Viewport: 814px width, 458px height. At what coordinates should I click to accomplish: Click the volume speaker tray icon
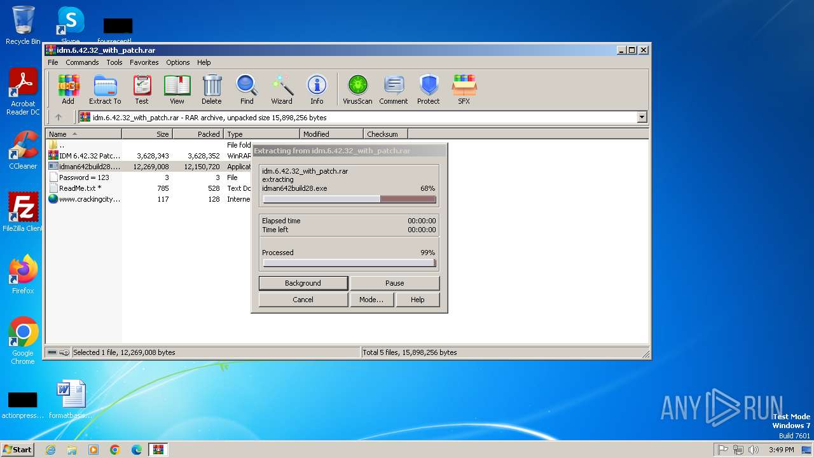coord(754,450)
